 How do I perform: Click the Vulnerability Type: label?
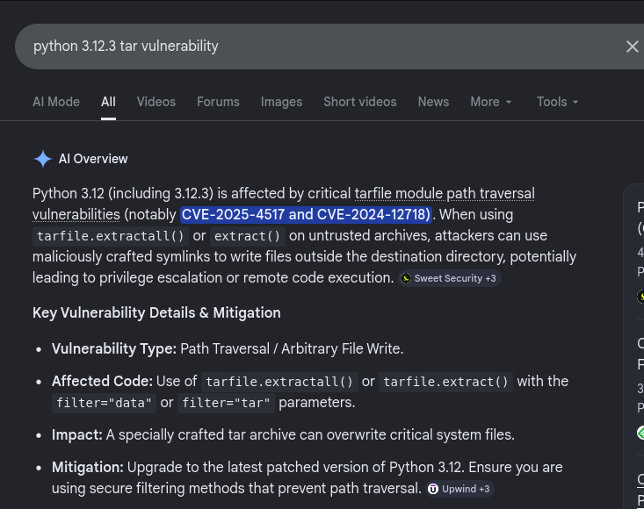tap(114, 349)
